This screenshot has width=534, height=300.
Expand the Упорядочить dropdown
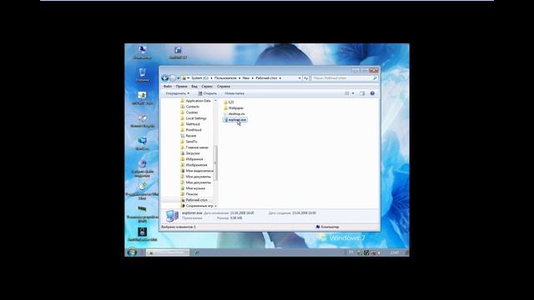[x=178, y=93]
